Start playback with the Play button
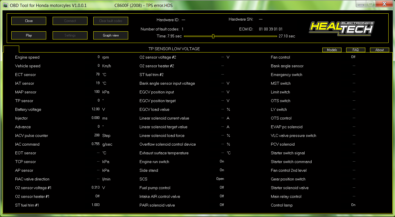This screenshot has width=395, height=217. pyautogui.click(x=29, y=35)
